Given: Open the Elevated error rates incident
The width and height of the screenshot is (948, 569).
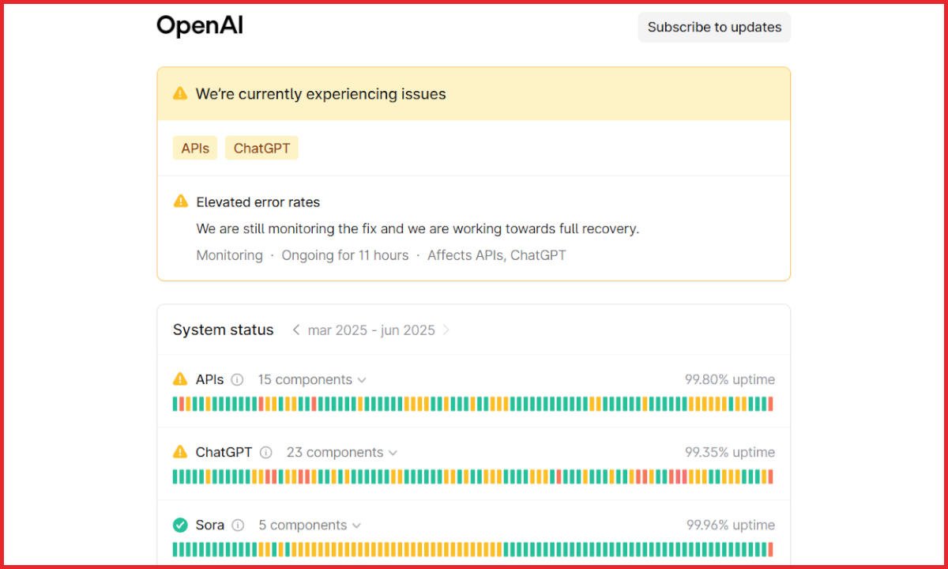Looking at the screenshot, I should [258, 202].
